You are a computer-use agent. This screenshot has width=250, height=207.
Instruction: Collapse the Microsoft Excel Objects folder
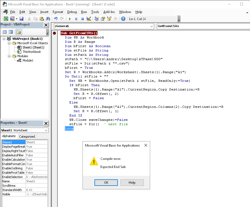pyautogui.click(x=10, y=43)
